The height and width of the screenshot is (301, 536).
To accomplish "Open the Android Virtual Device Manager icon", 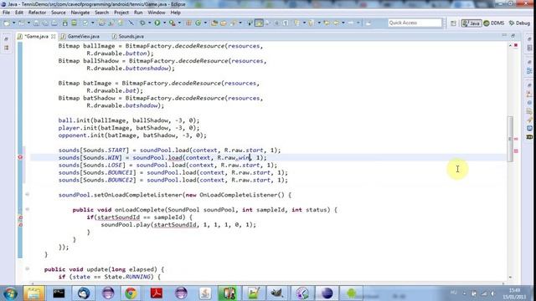I will [x=74, y=23].
